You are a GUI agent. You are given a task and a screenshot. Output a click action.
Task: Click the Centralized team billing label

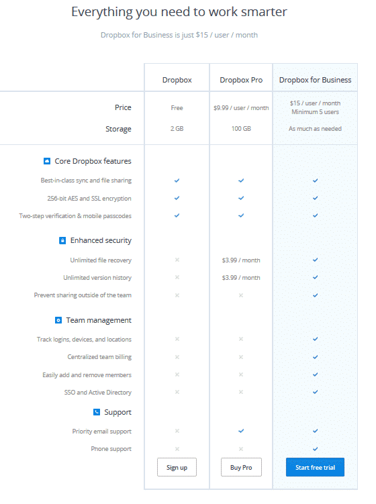[99, 357]
